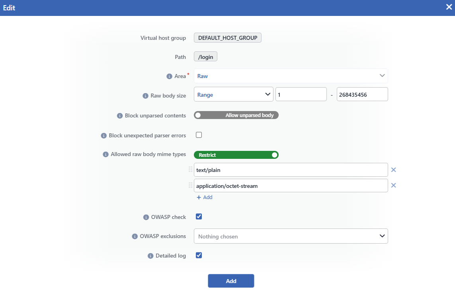455x291 pixels.
Task: Toggle the Restrict mime types switch
Action: pyautogui.click(x=236, y=155)
